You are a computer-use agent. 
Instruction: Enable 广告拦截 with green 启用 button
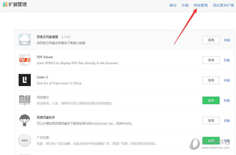point(211,140)
